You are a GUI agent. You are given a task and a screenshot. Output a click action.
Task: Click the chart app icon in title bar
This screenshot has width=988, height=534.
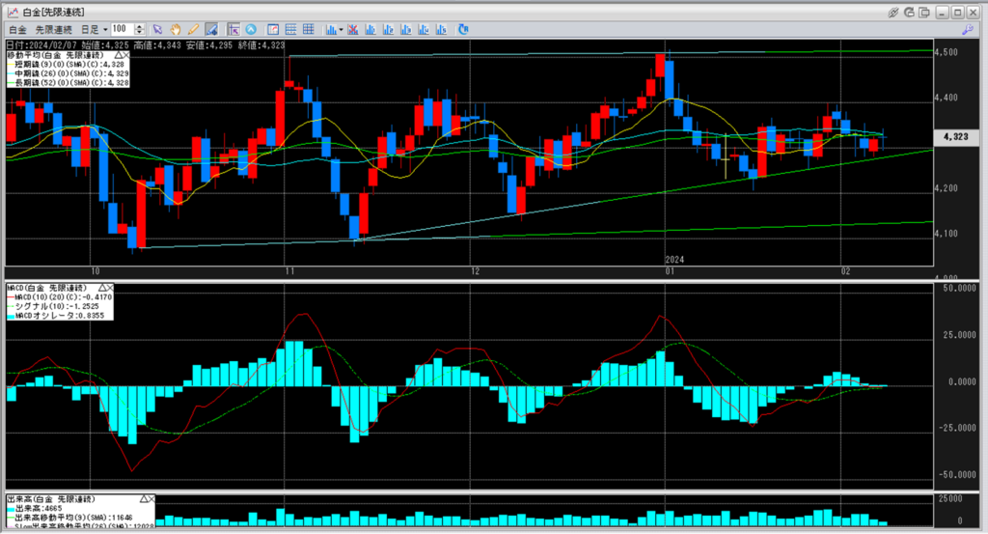[x=13, y=12]
